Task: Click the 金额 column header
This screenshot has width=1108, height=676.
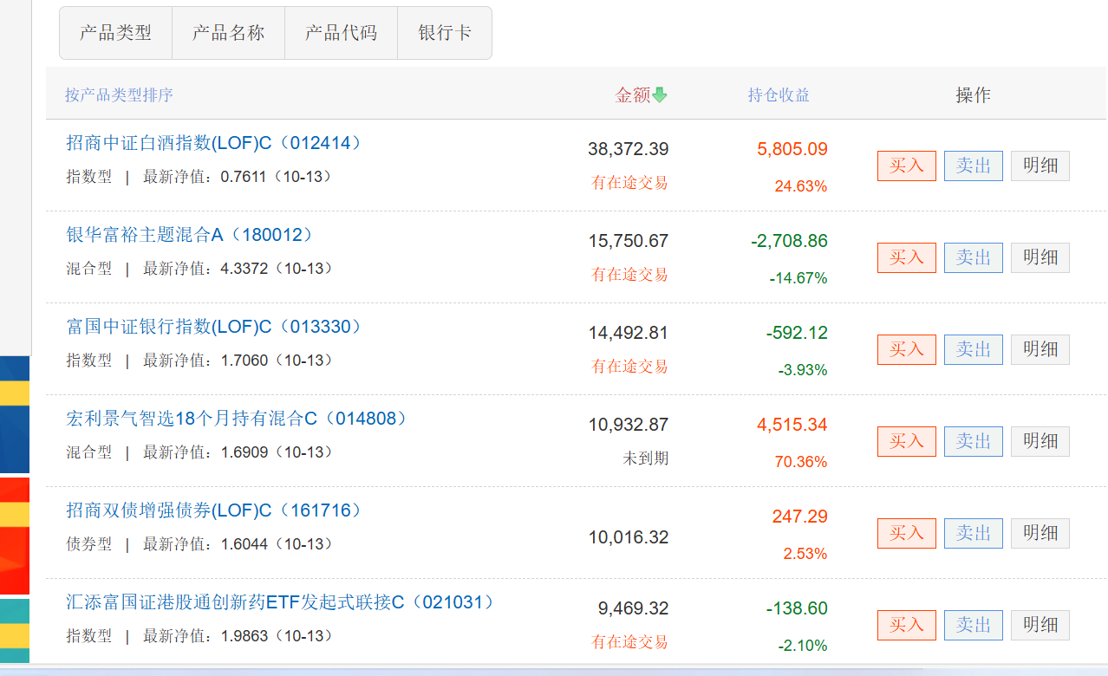Action: point(633,95)
